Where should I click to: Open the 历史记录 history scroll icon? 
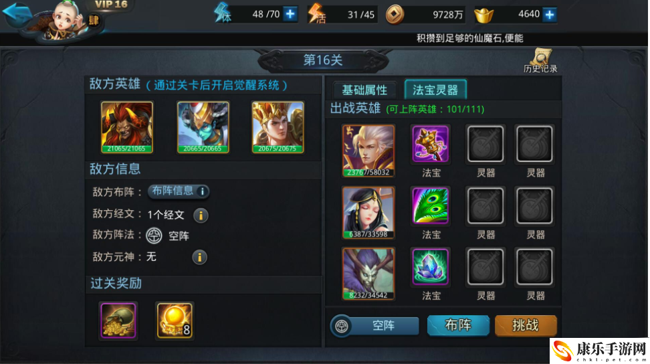(540, 60)
